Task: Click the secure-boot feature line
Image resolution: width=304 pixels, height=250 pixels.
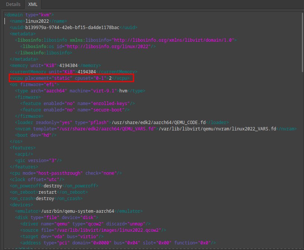Action: point(75,110)
